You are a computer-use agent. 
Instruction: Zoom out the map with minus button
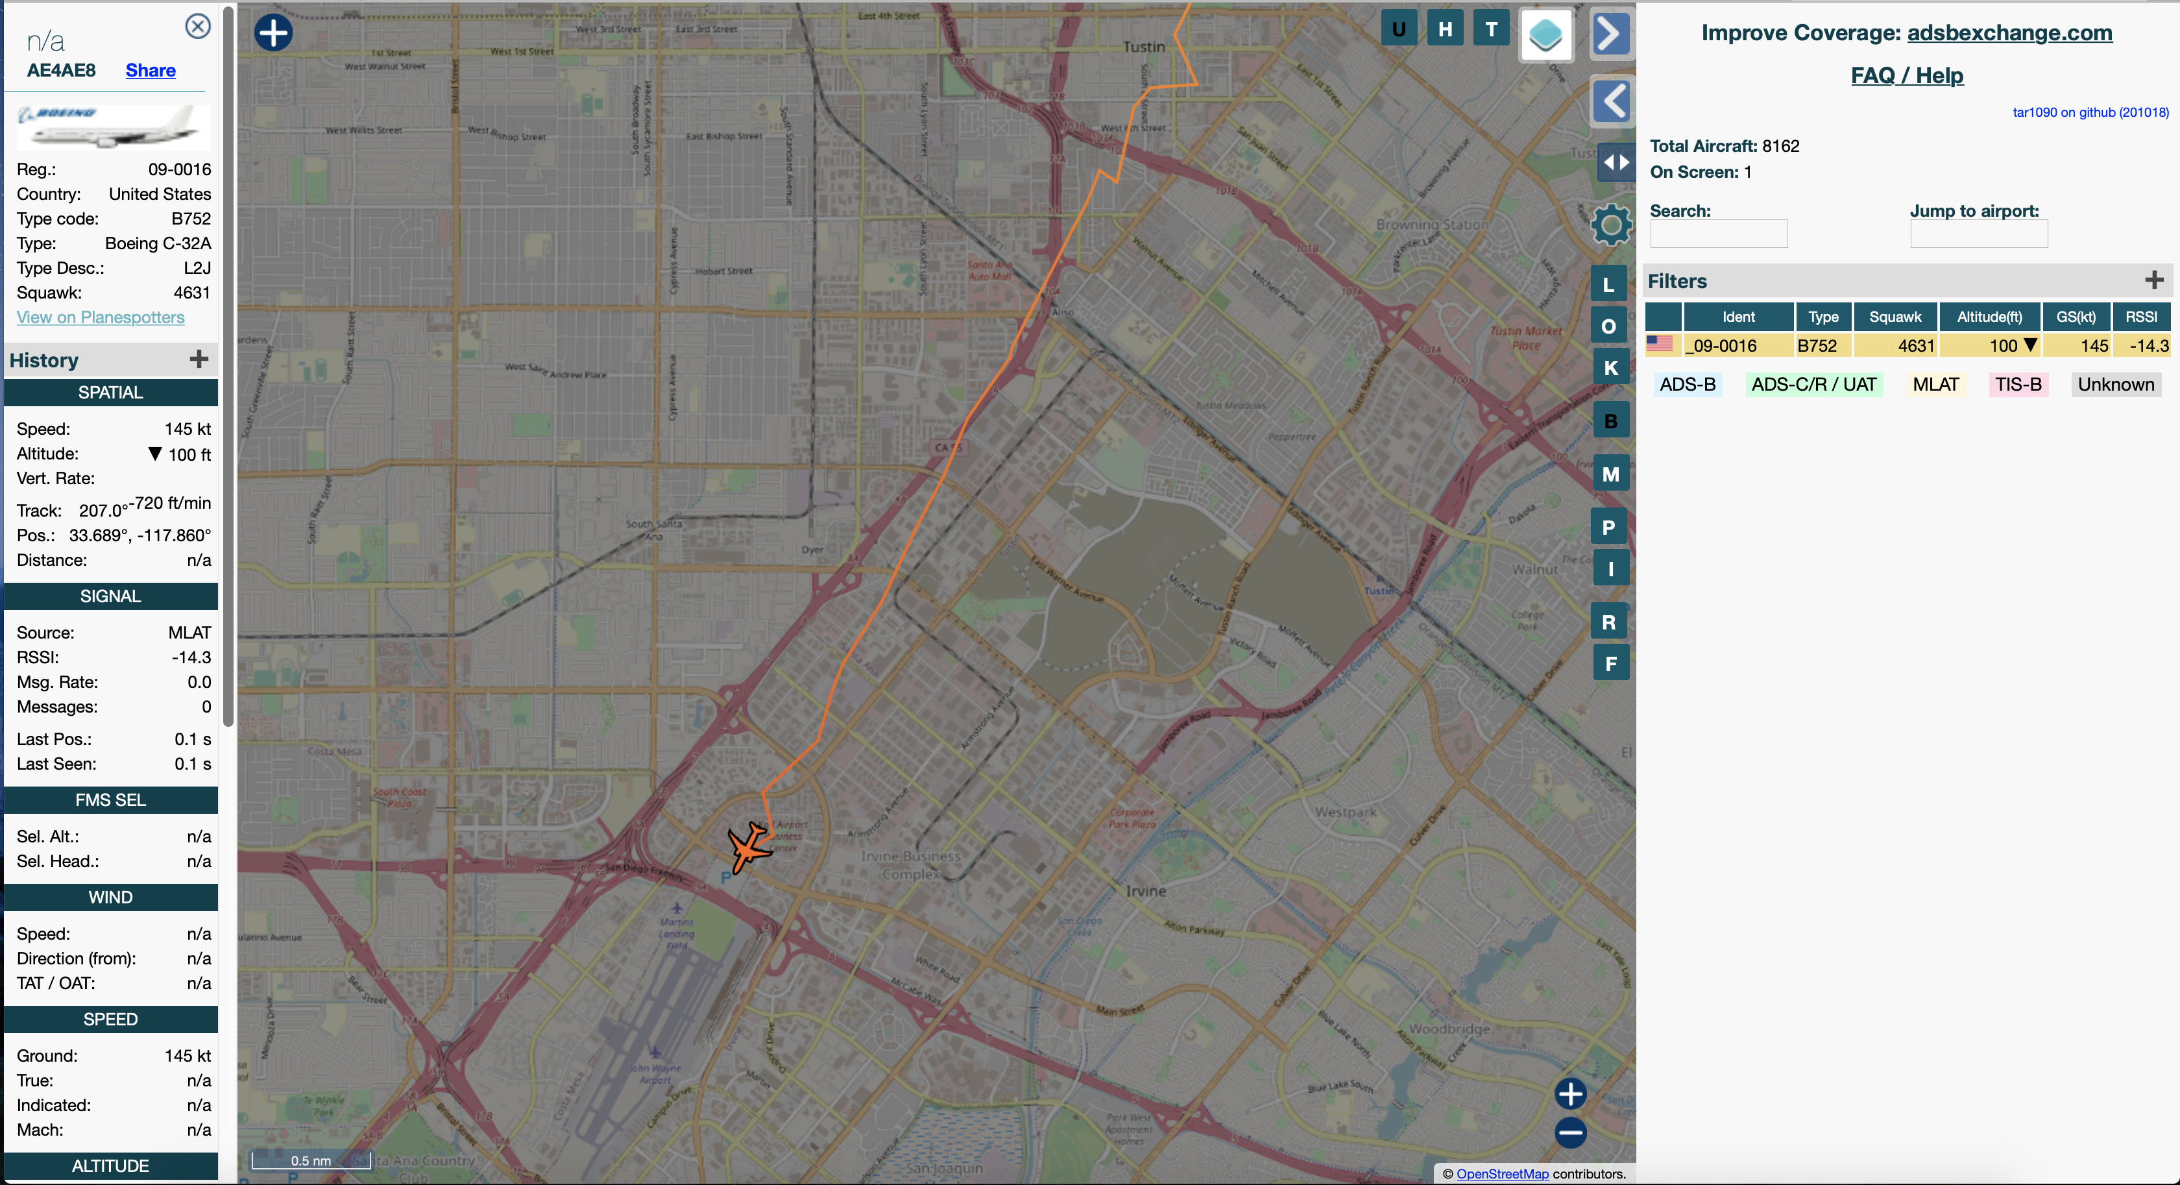pyautogui.click(x=1571, y=1132)
